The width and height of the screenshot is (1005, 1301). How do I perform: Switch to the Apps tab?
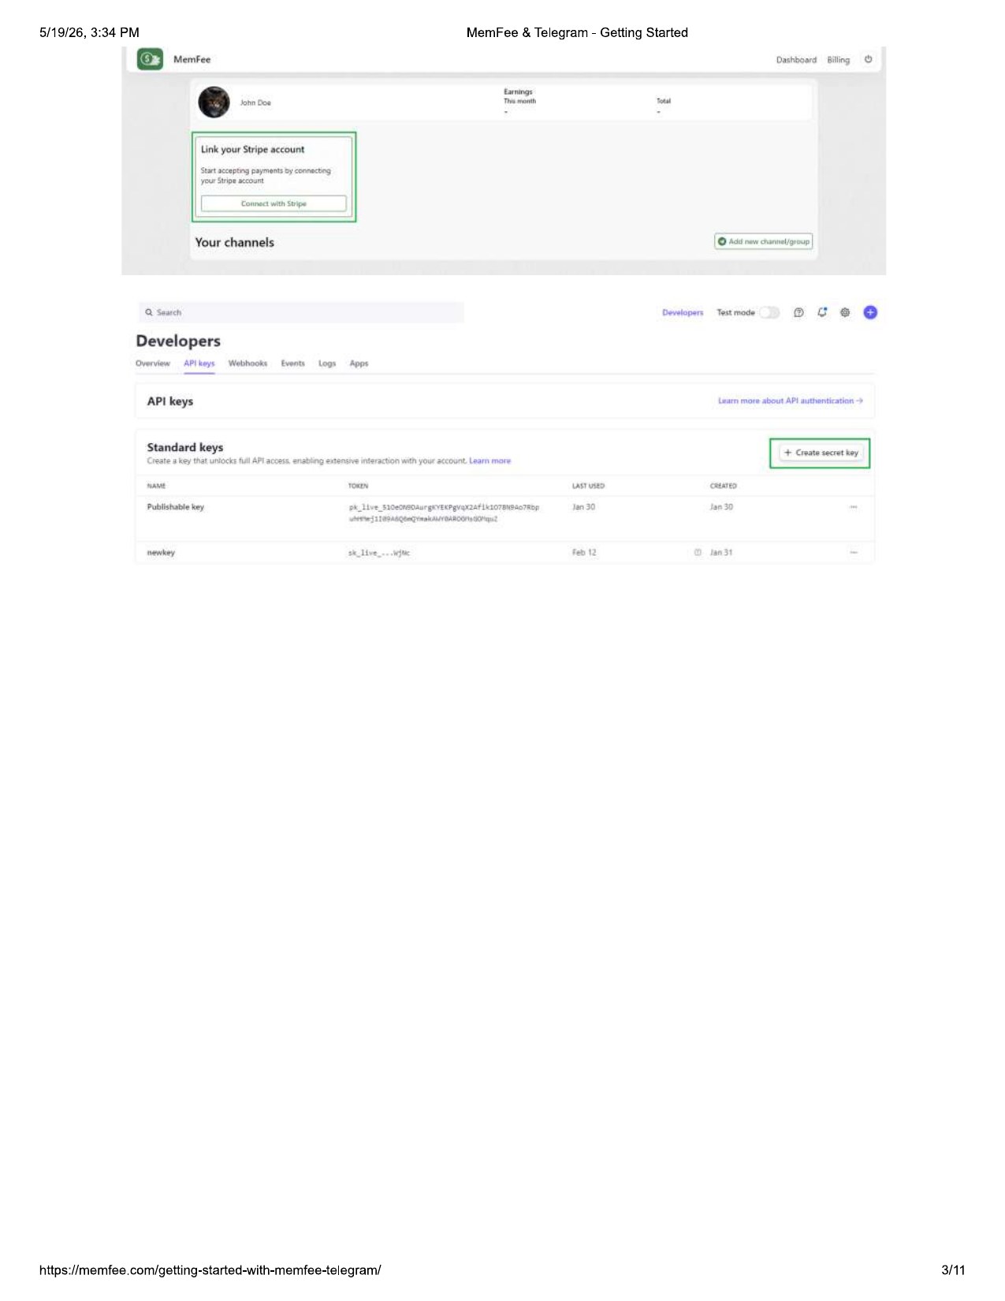(x=359, y=363)
